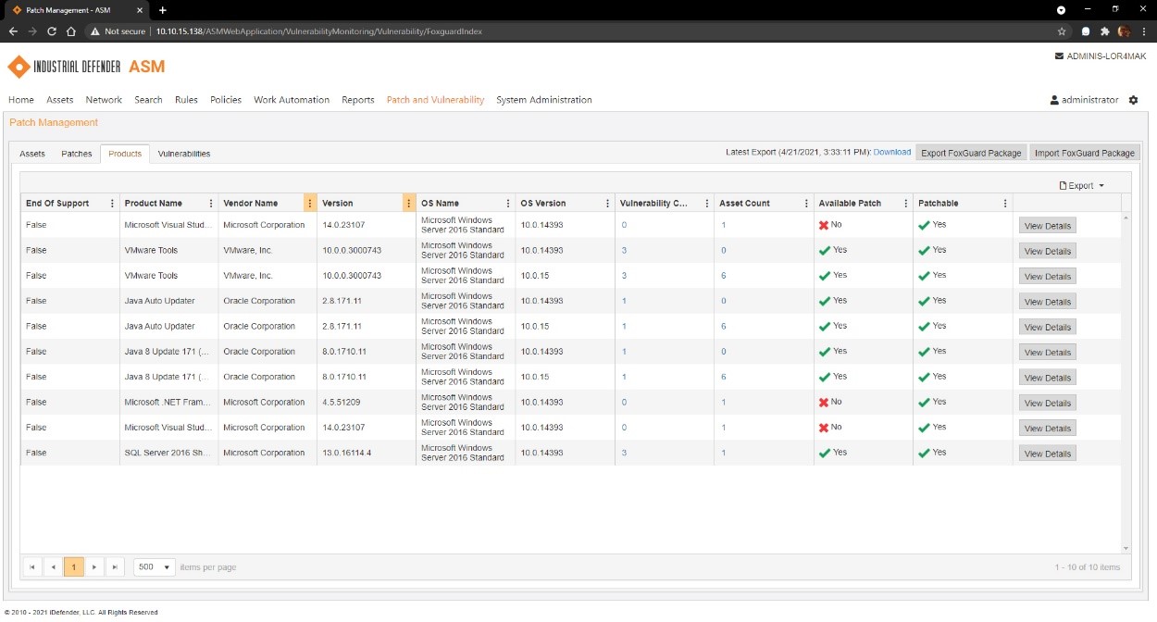Click ADMINIS-LOR4MAK mail label

[1100, 56]
